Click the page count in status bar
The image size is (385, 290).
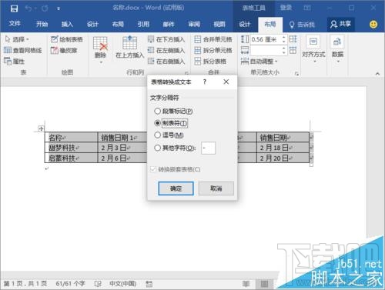(x=25, y=283)
